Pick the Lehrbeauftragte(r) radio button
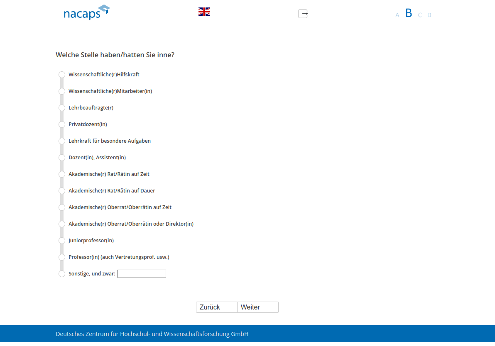The image size is (495, 346). click(62, 108)
